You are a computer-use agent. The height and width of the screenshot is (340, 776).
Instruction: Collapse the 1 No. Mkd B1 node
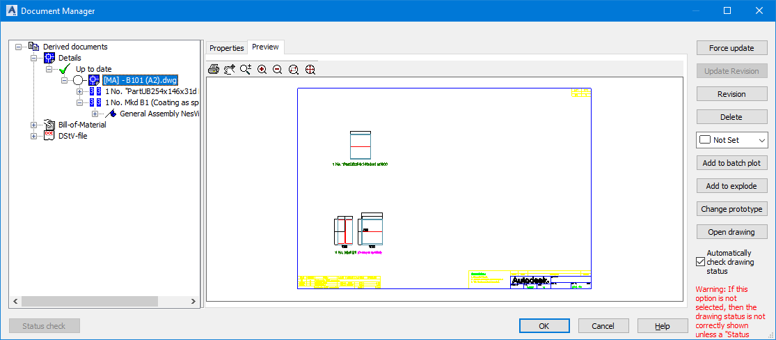point(79,102)
